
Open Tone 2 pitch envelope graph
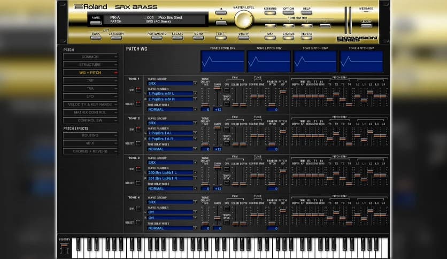(x=269, y=62)
